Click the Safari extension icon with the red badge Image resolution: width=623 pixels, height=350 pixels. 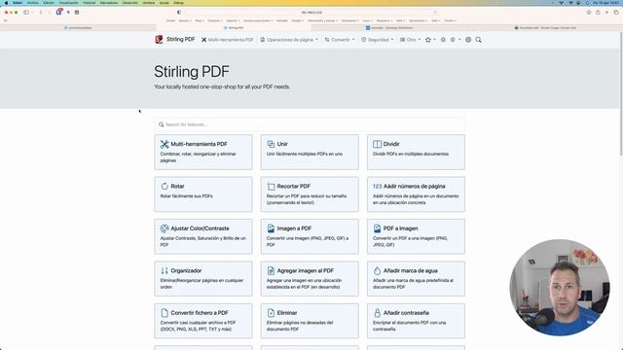pyautogui.click(x=59, y=12)
